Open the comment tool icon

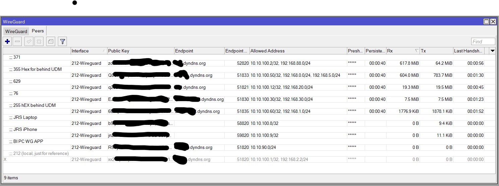[51, 41]
